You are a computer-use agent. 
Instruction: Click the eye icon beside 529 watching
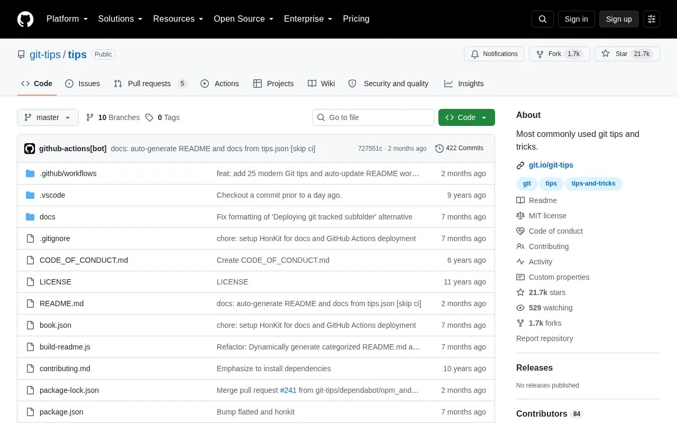520,308
